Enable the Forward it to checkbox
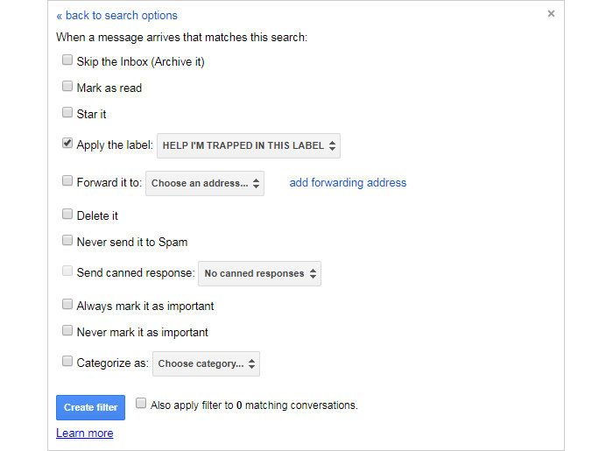 coord(67,181)
